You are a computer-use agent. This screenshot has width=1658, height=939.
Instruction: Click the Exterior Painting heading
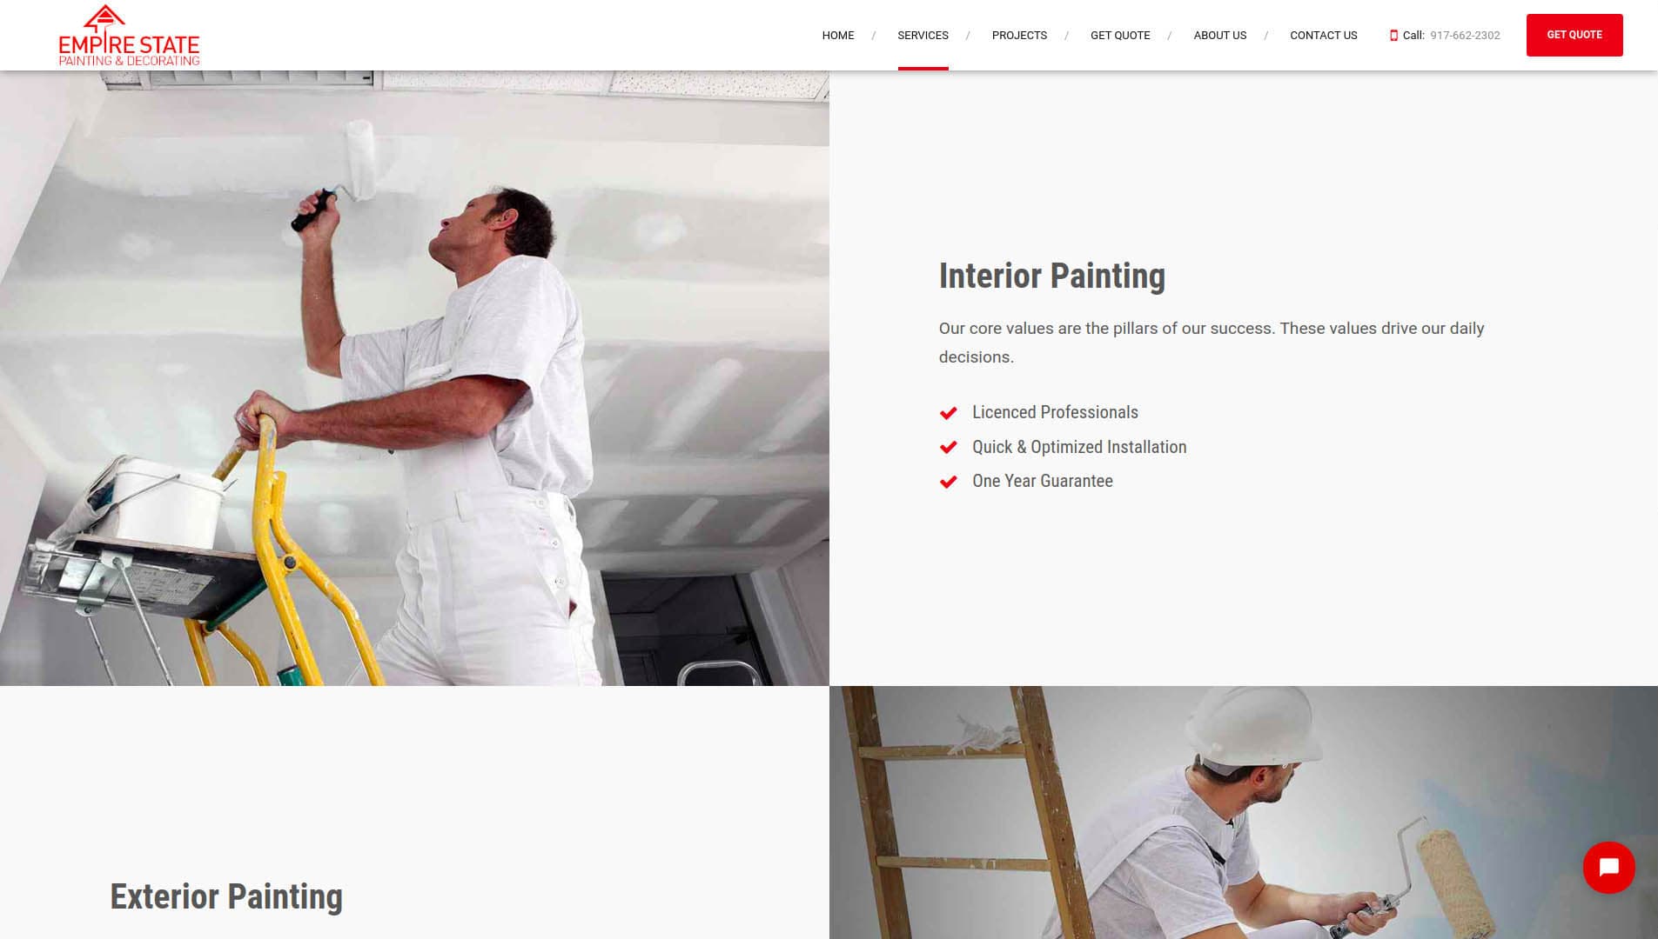pyautogui.click(x=226, y=896)
